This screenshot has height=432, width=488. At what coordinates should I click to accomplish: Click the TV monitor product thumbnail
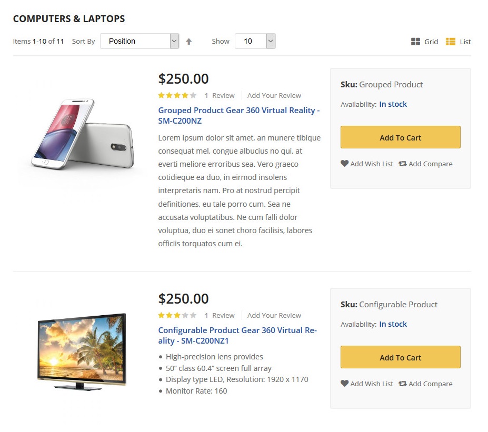82,351
